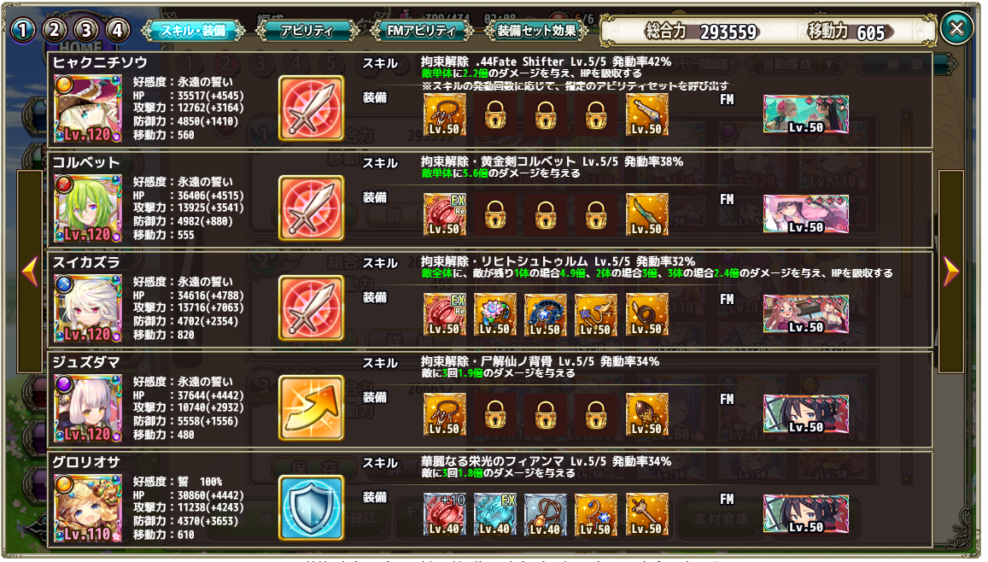Click グロリオサ's blue shield skill icon
The image size is (988, 562).
[312, 508]
